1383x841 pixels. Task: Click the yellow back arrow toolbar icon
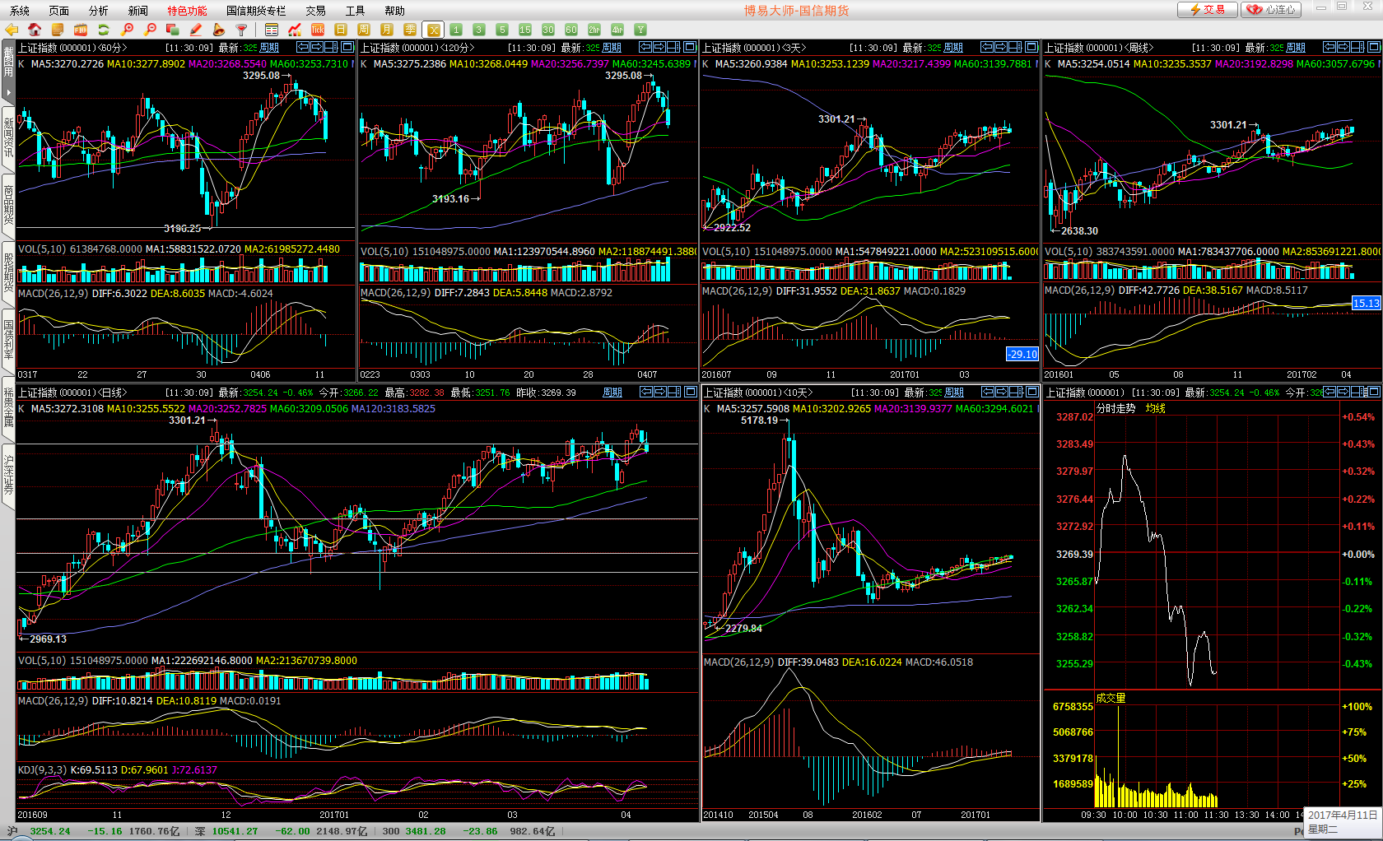12,30
